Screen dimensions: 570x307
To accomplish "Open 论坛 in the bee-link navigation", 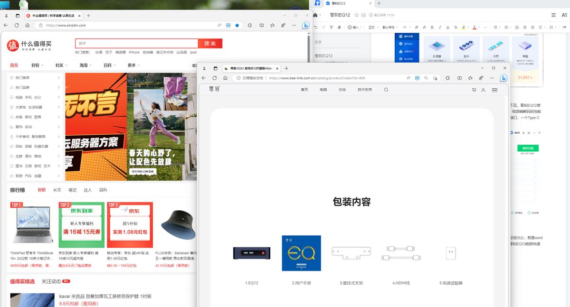I will pos(342,90).
